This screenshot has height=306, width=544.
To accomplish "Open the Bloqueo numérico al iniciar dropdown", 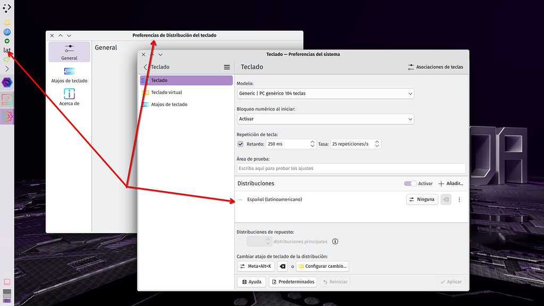I will (325, 119).
